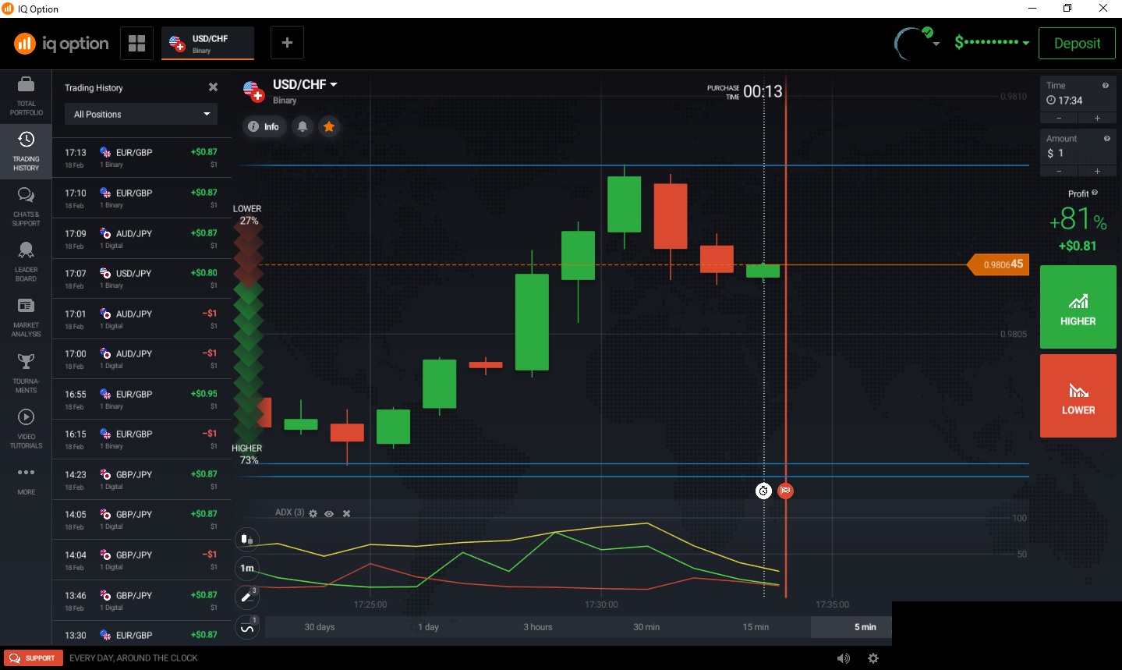The width and height of the screenshot is (1122, 670).
Task: Click the purchase deadline stopwatch marker
Action: (x=763, y=491)
